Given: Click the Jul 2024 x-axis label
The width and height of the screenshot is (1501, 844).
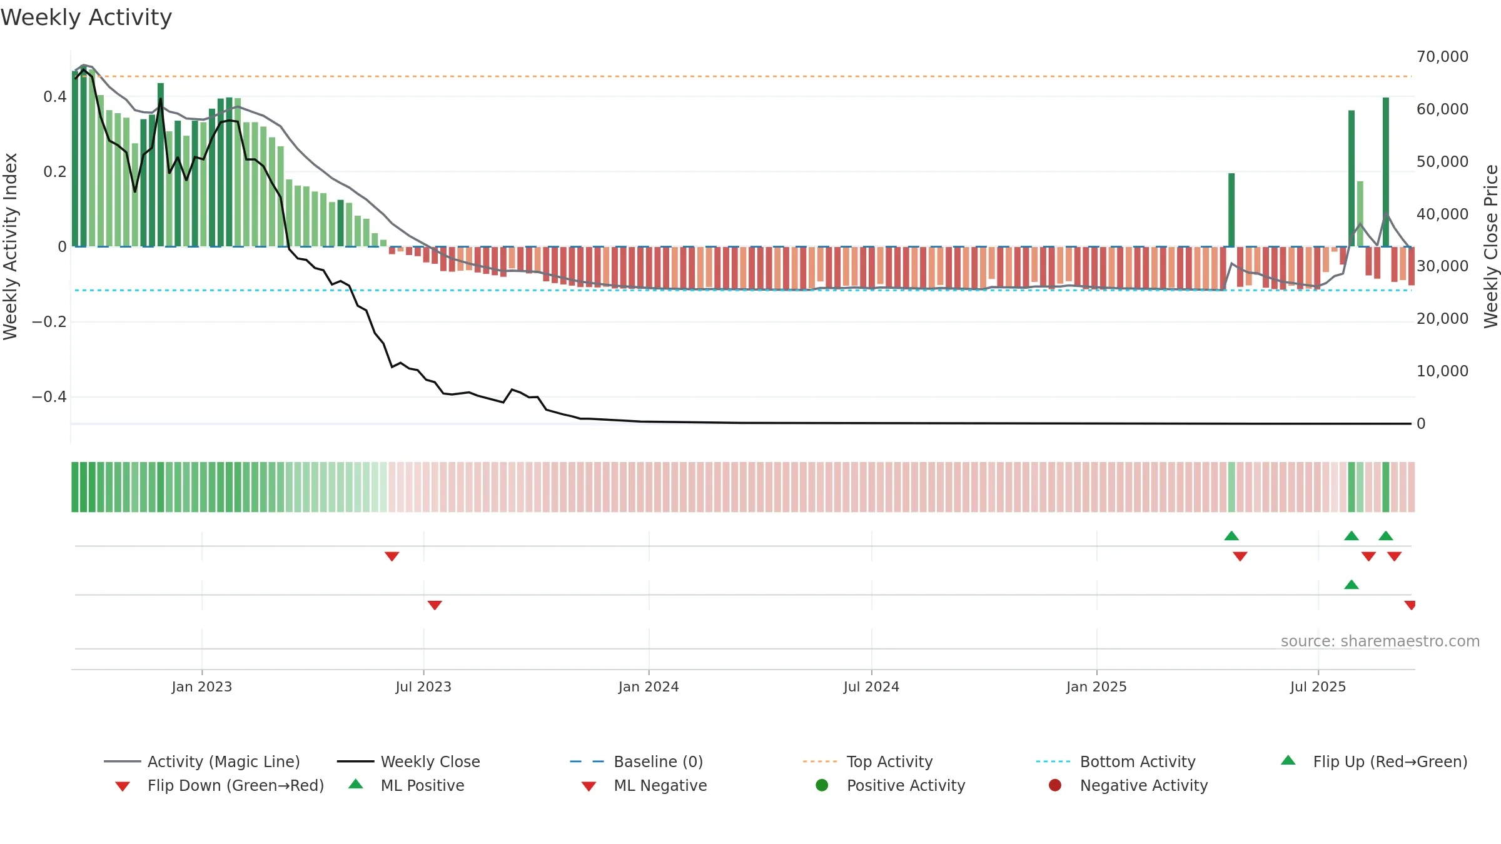Looking at the screenshot, I should (x=871, y=686).
